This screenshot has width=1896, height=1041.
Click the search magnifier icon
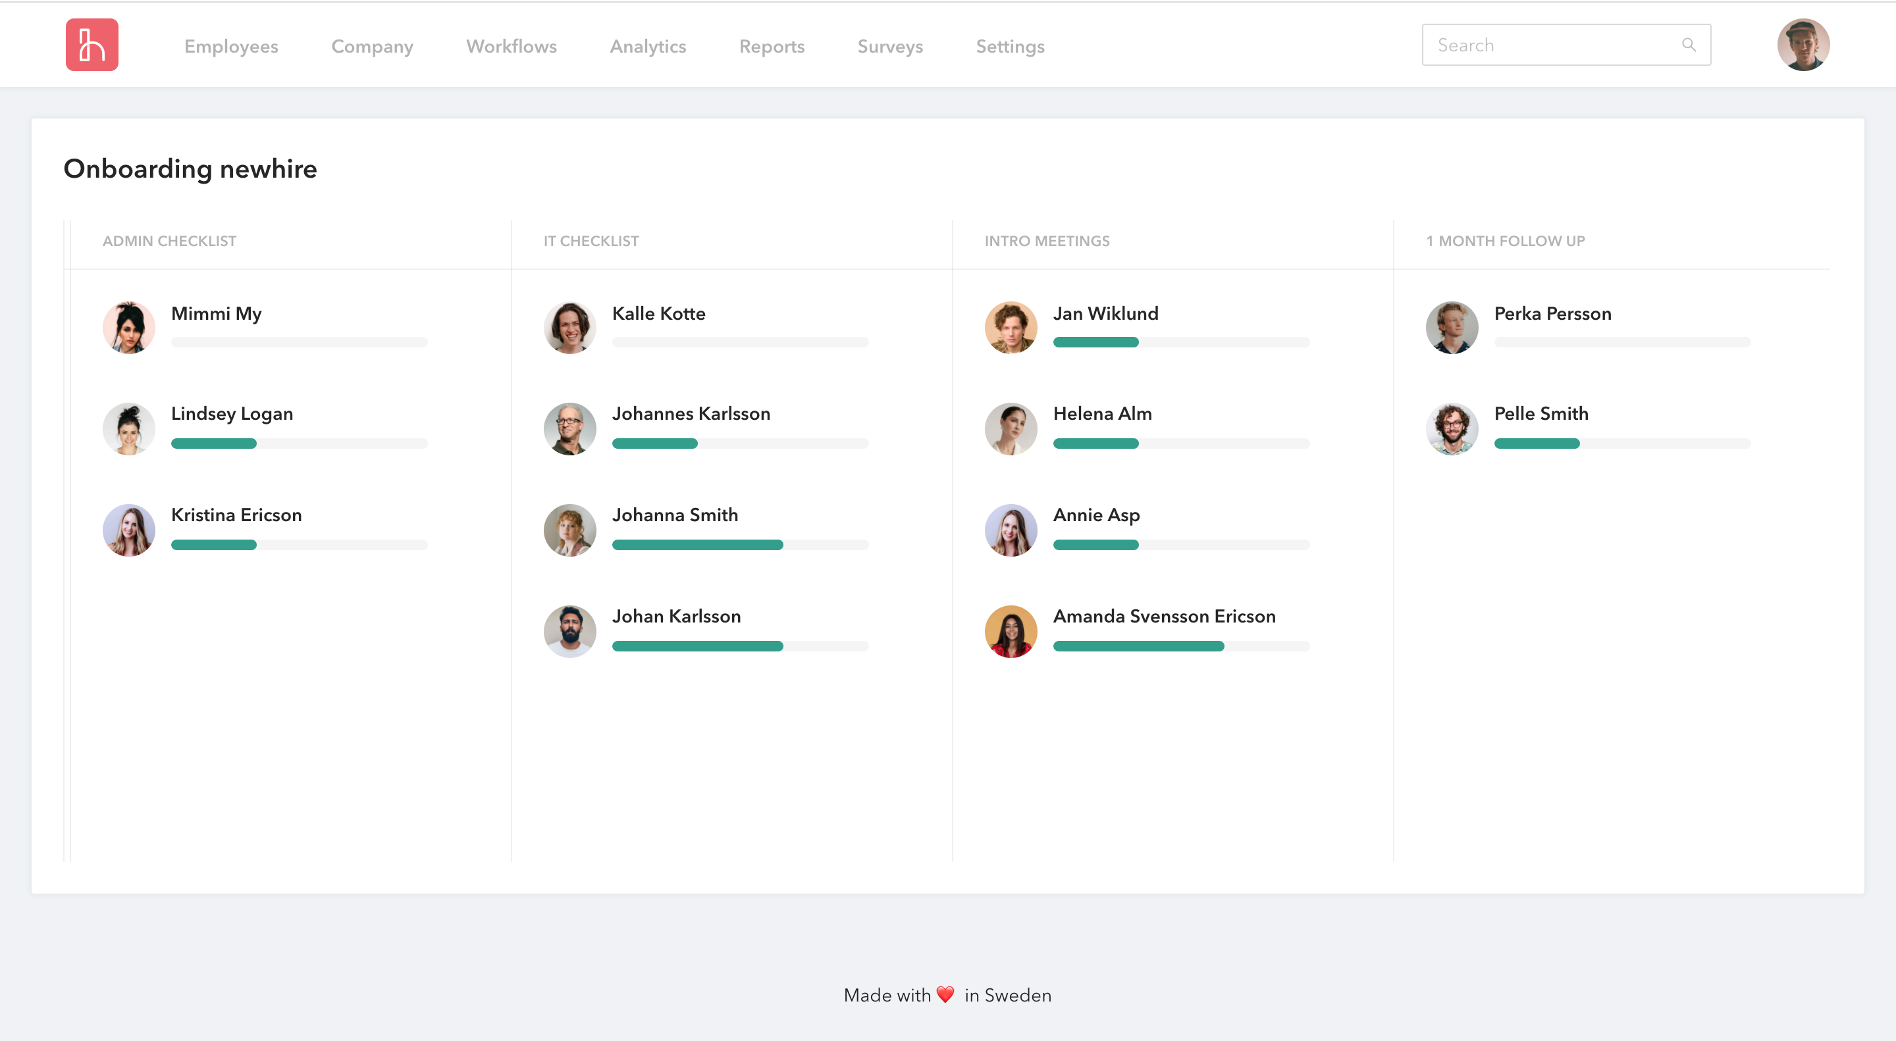point(1689,45)
